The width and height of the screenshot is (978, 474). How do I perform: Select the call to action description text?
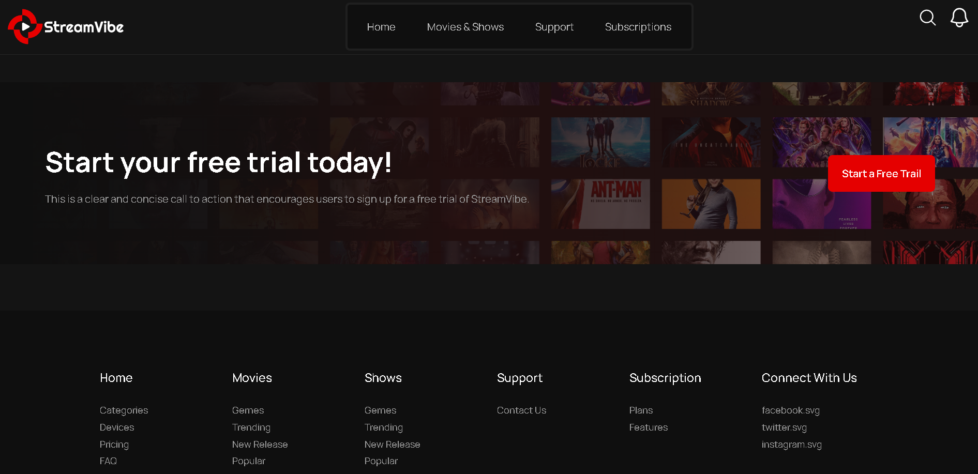click(x=287, y=199)
